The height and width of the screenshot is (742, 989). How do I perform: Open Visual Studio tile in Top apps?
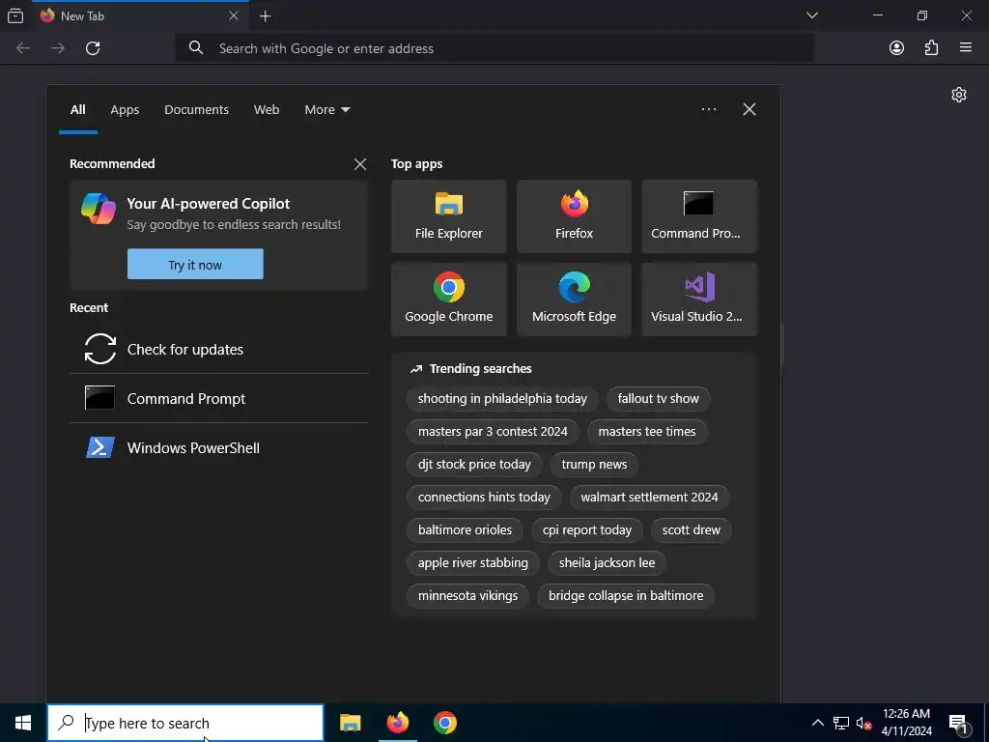pos(699,300)
